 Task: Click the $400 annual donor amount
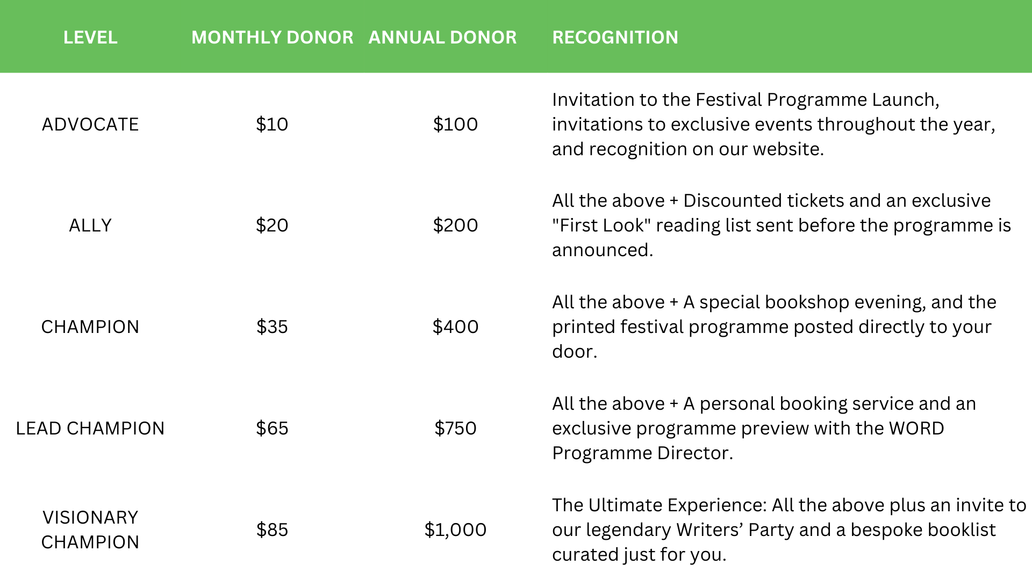tap(455, 327)
